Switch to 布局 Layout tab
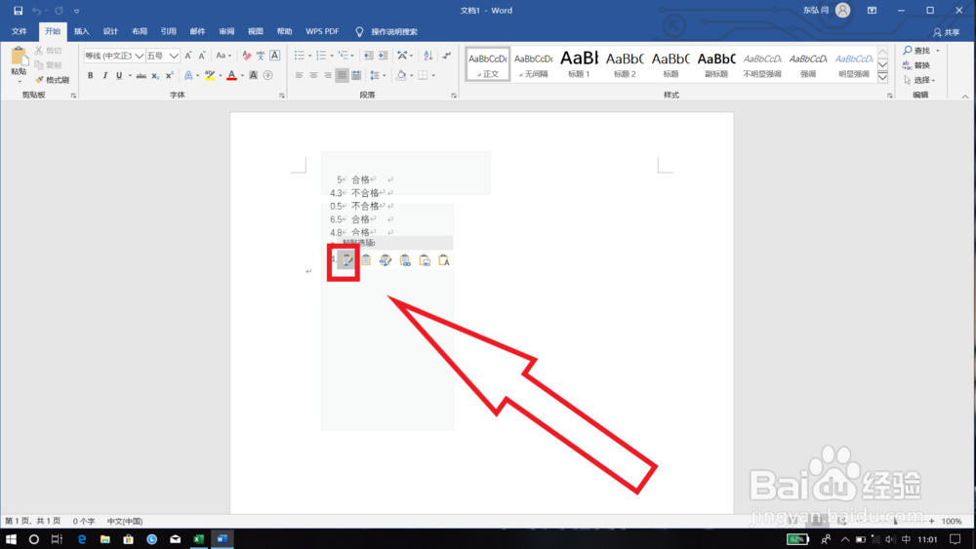 tap(140, 32)
